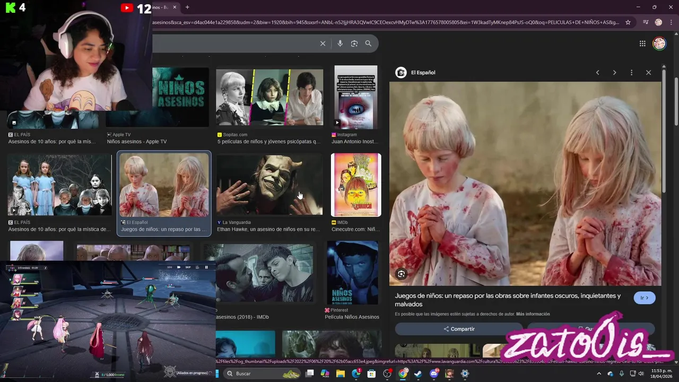Image resolution: width=679 pixels, height=382 pixels.
Task: Bookmark this page with the star icon
Action: (628, 22)
